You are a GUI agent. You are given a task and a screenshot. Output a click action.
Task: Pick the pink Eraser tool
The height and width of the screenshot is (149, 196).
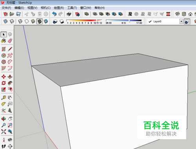pos(10,41)
